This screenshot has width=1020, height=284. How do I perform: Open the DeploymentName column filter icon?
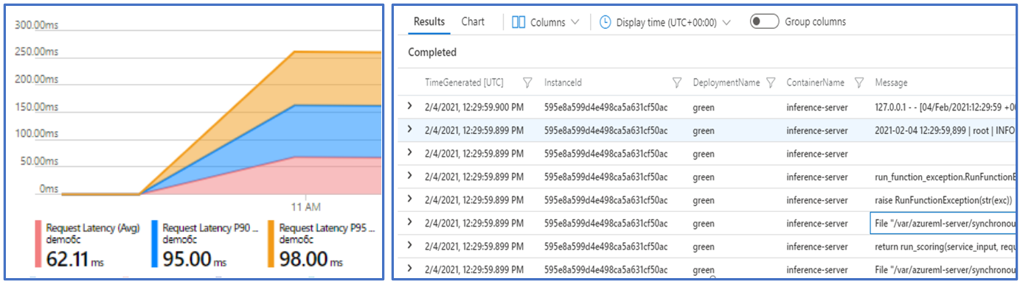(x=771, y=82)
